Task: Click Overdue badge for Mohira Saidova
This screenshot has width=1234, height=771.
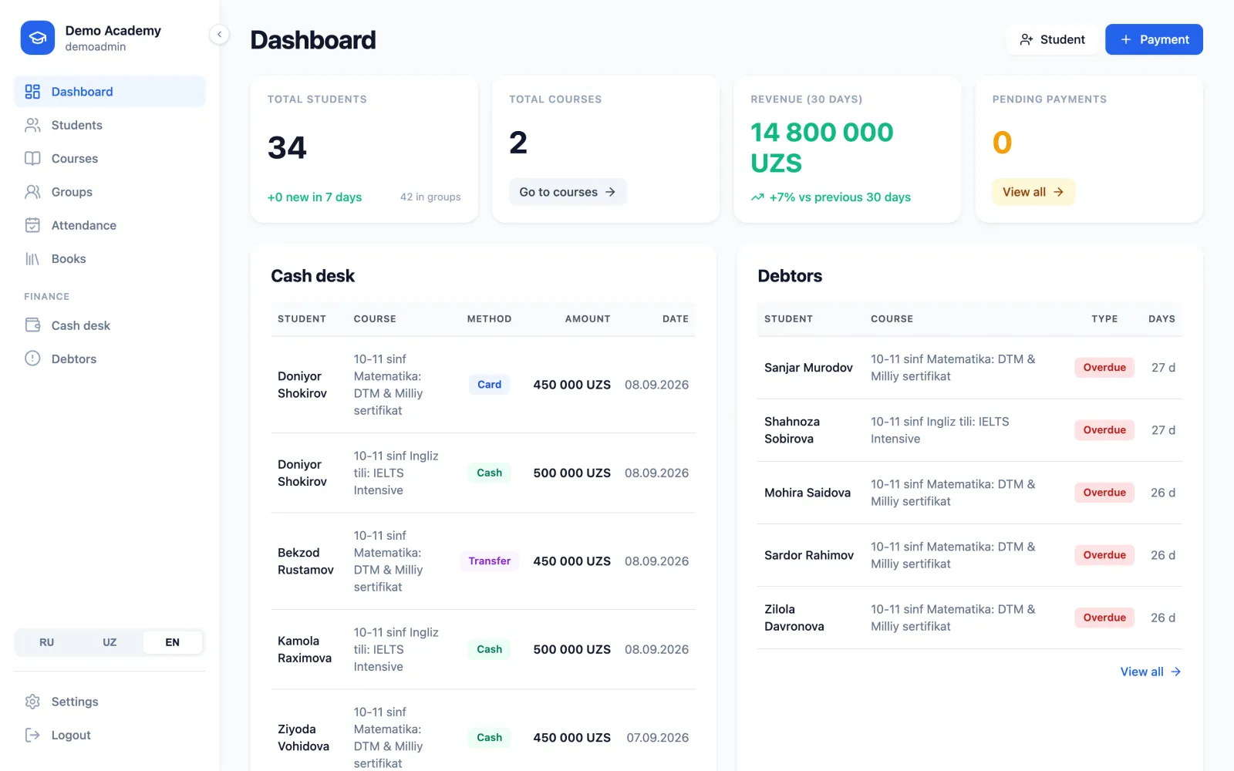Action: click(1104, 493)
